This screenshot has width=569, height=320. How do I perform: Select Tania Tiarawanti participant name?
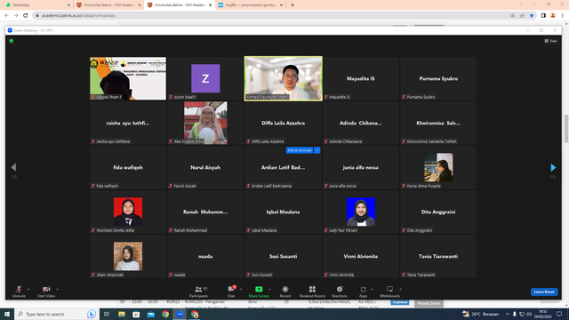438,257
